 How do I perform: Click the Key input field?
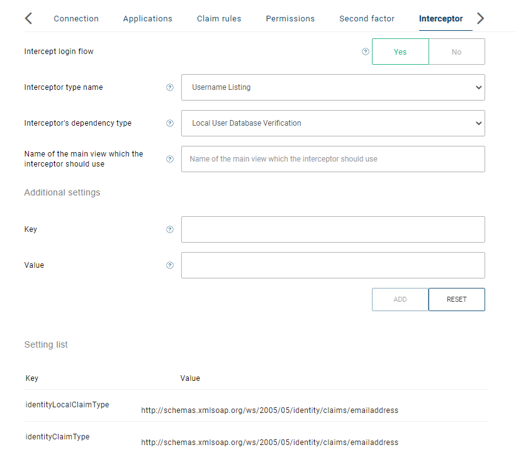click(333, 229)
